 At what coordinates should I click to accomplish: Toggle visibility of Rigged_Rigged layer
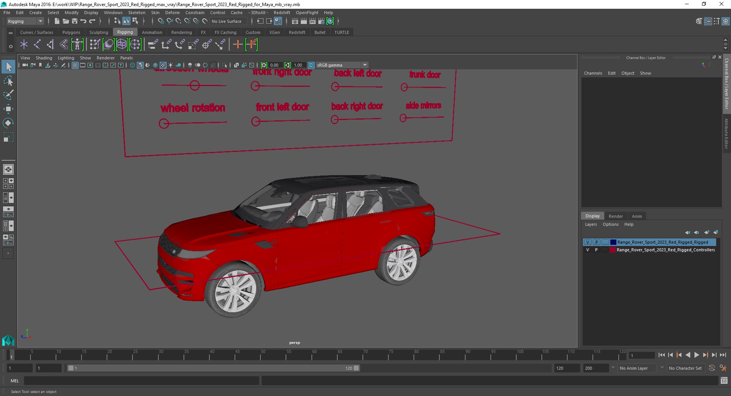coord(587,242)
